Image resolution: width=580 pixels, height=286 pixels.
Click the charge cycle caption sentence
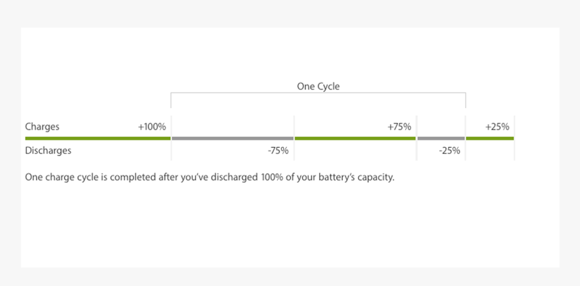(210, 177)
